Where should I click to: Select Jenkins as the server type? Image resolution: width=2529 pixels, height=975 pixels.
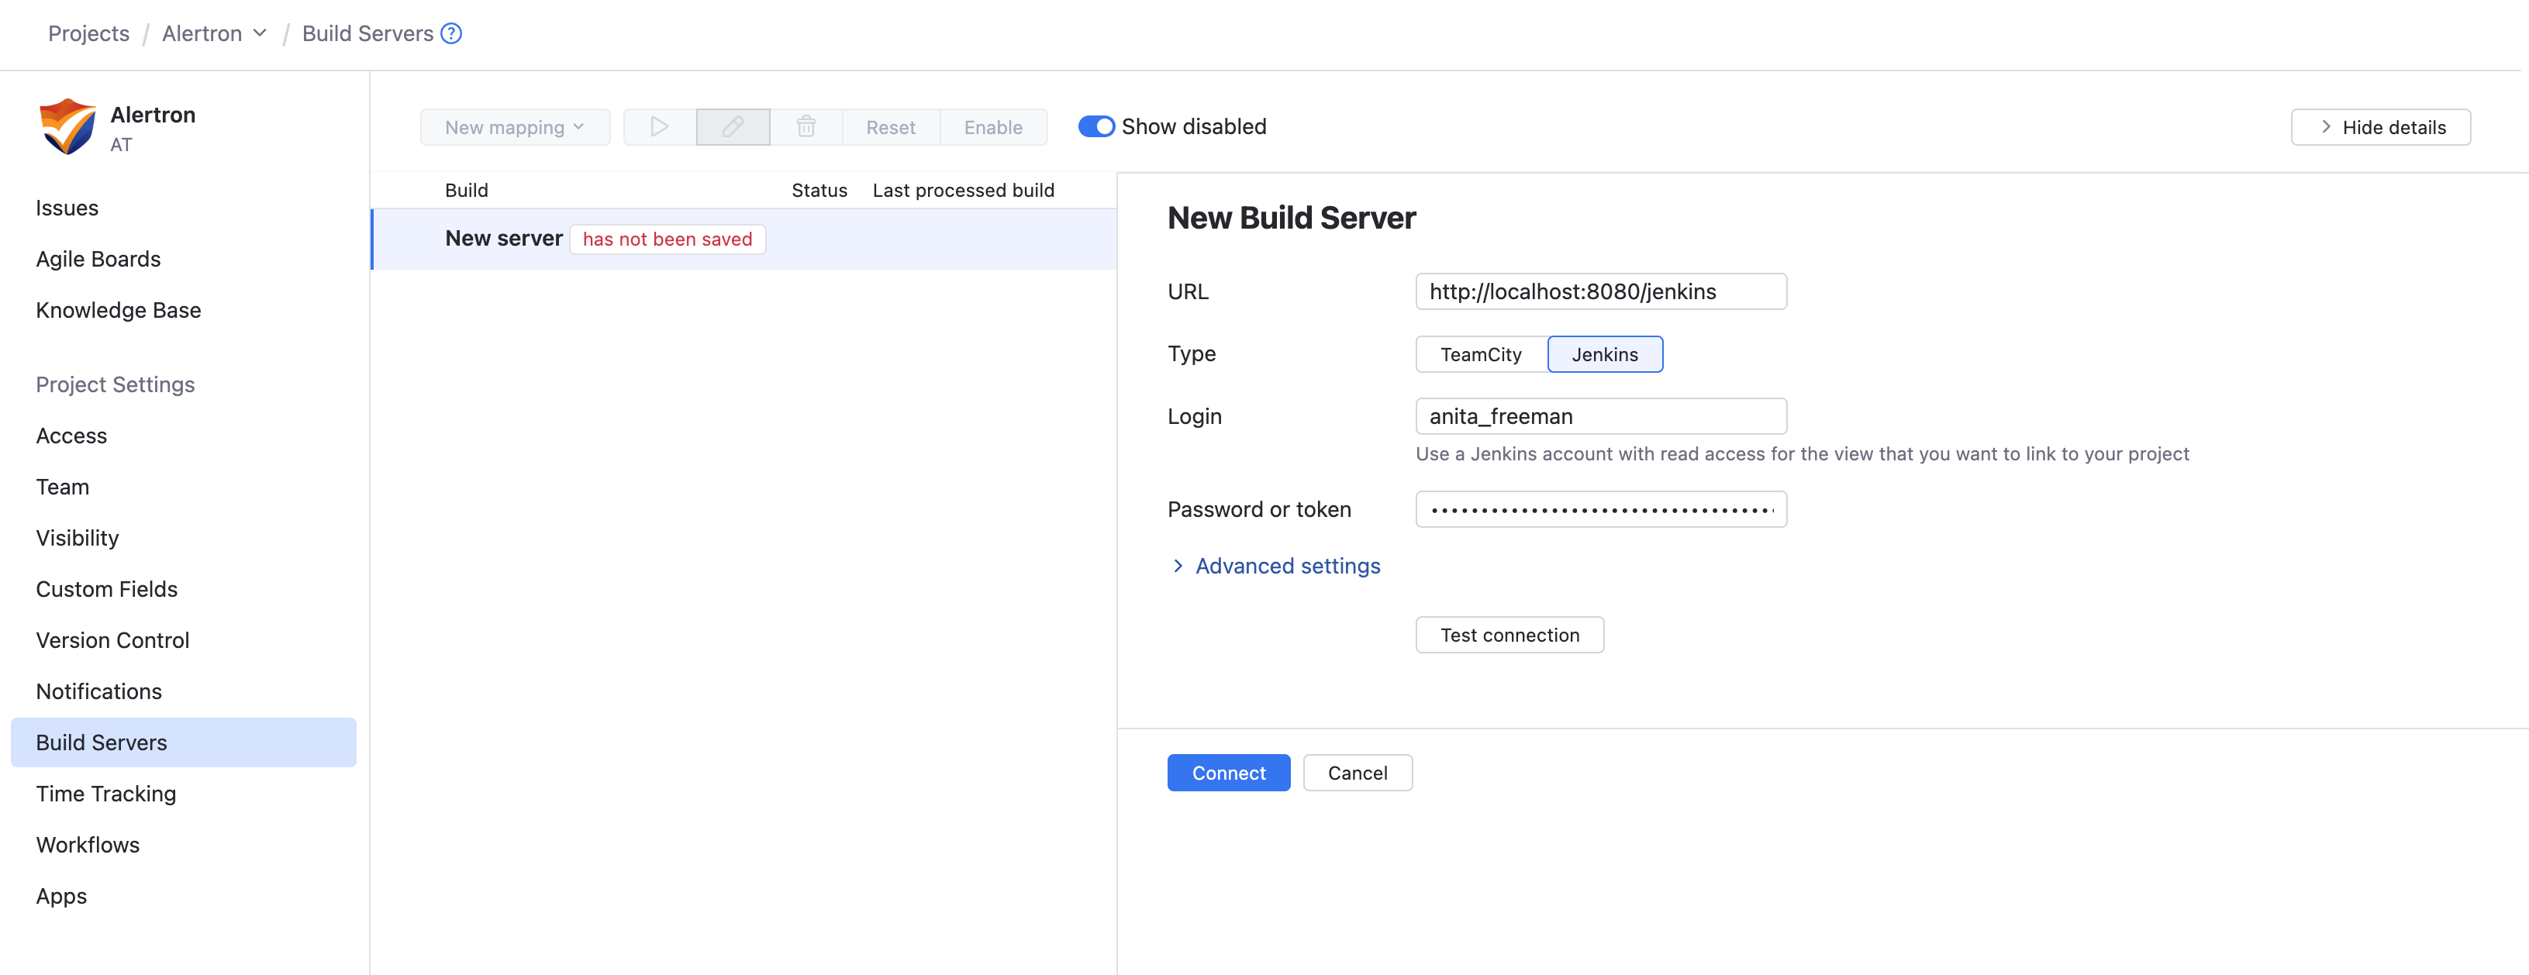tap(1605, 353)
